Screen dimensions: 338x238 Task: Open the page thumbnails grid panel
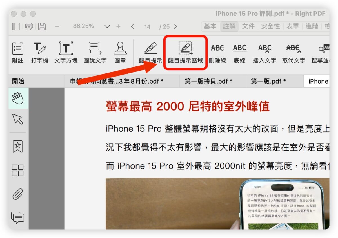click(18, 170)
